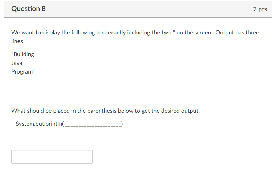
Task: Click the gray question header bar
Action: click(x=138, y=9)
